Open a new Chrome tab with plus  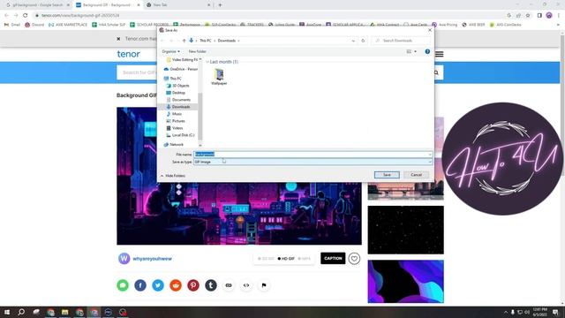(220, 5)
